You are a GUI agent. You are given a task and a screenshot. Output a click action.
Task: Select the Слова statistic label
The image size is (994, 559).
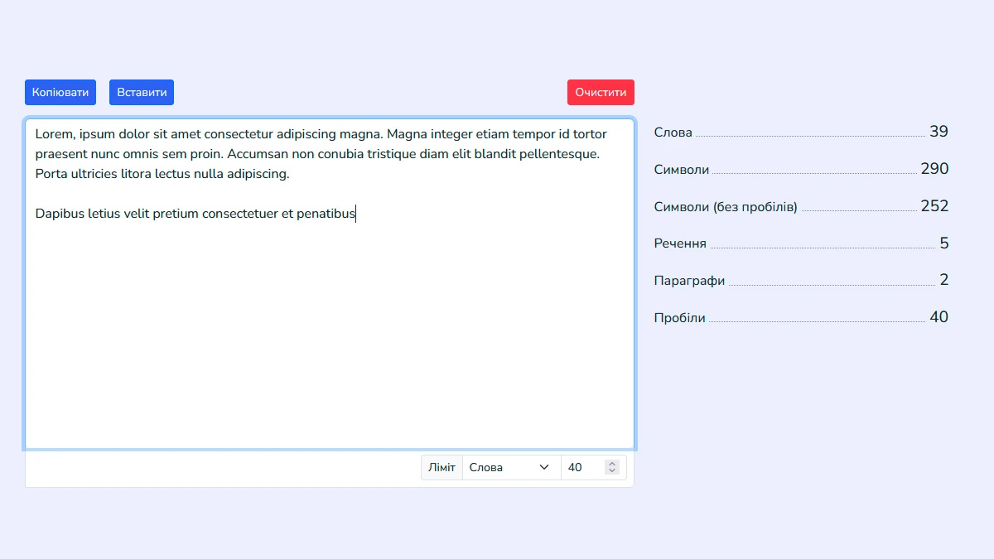pos(673,133)
